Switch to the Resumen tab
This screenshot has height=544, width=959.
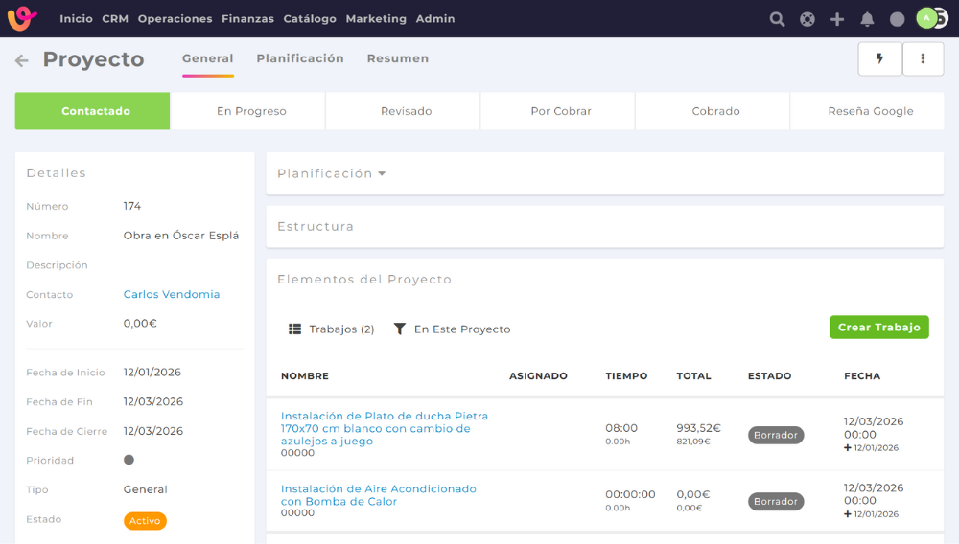397,58
